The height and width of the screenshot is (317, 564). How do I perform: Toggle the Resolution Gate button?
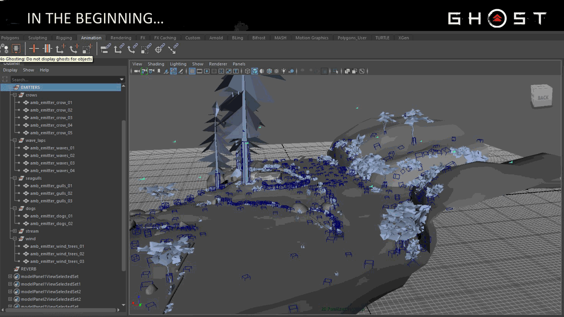[x=207, y=71]
